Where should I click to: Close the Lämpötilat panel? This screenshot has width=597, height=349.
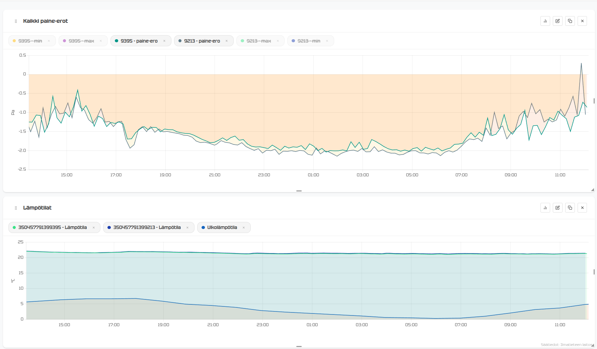pyautogui.click(x=582, y=208)
